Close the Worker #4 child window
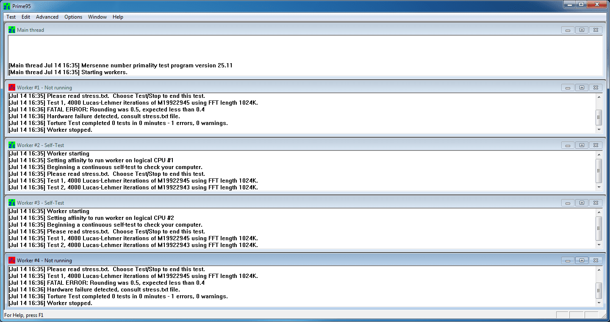The width and height of the screenshot is (610, 322). pyautogui.click(x=596, y=261)
